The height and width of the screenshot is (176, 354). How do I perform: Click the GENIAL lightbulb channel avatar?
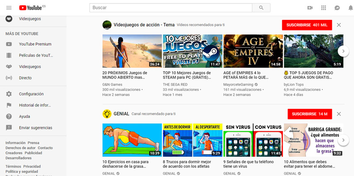point(107,114)
